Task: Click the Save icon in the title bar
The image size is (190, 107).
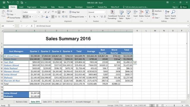Action: pos(4,2)
